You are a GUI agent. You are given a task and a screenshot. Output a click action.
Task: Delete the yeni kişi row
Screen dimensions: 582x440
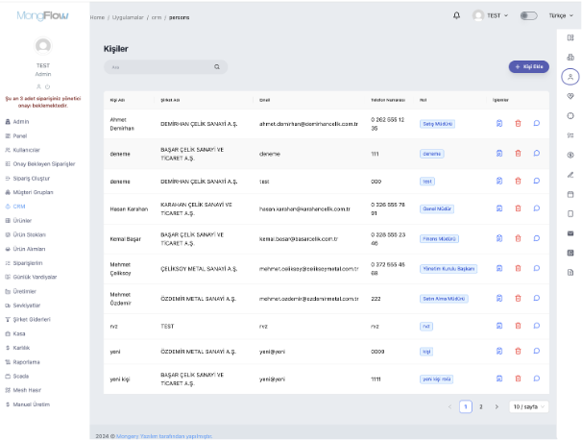[x=518, y=379]
